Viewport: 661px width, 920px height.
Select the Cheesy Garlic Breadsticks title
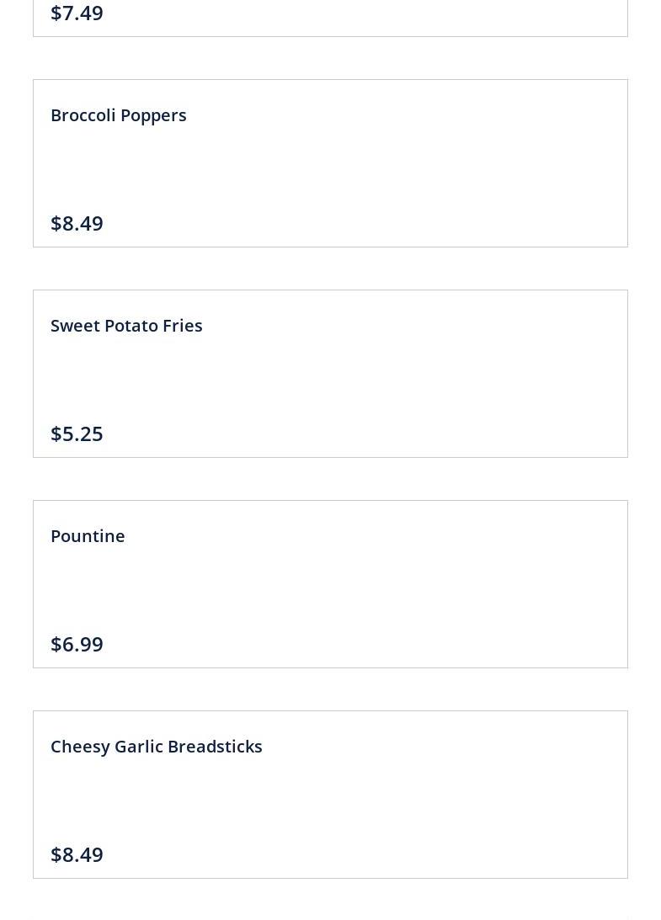click(156, 747)
